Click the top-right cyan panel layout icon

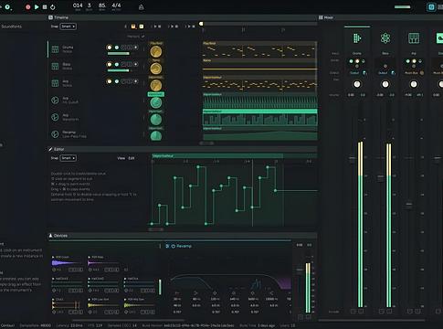(431, 7)
